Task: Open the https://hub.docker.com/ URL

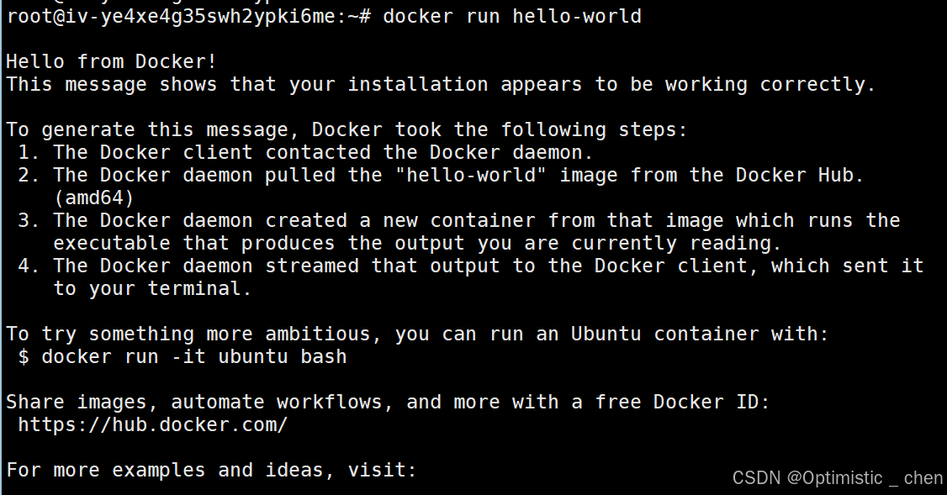Action: coord(153,425)
